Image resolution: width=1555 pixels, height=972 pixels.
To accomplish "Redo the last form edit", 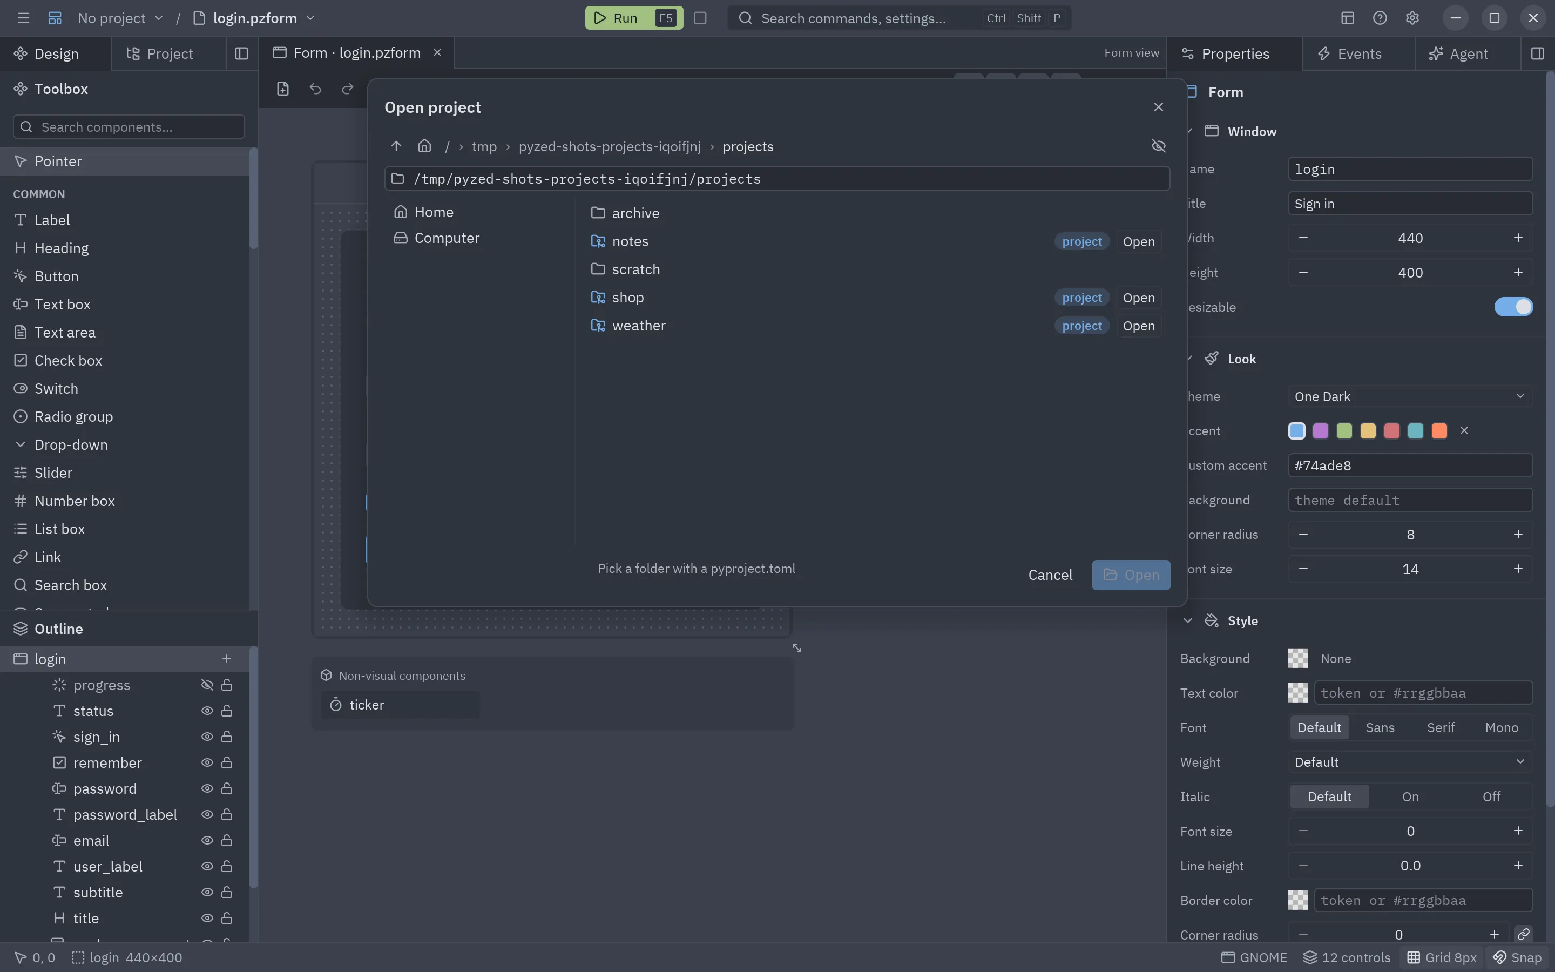I will 347,89.
